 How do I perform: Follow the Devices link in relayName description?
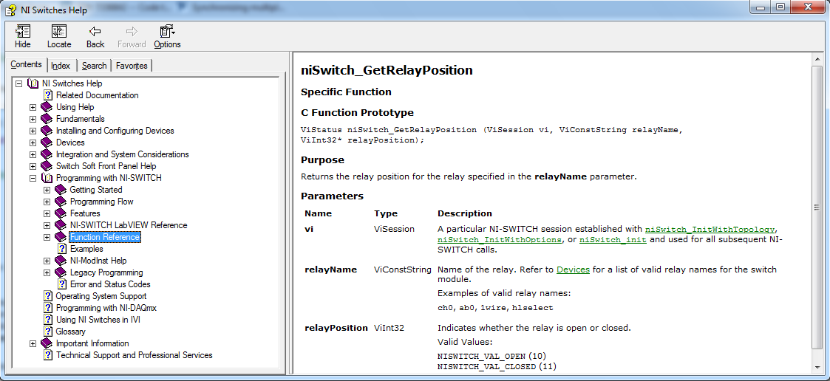pyautogui.click(x=573, y=270)
